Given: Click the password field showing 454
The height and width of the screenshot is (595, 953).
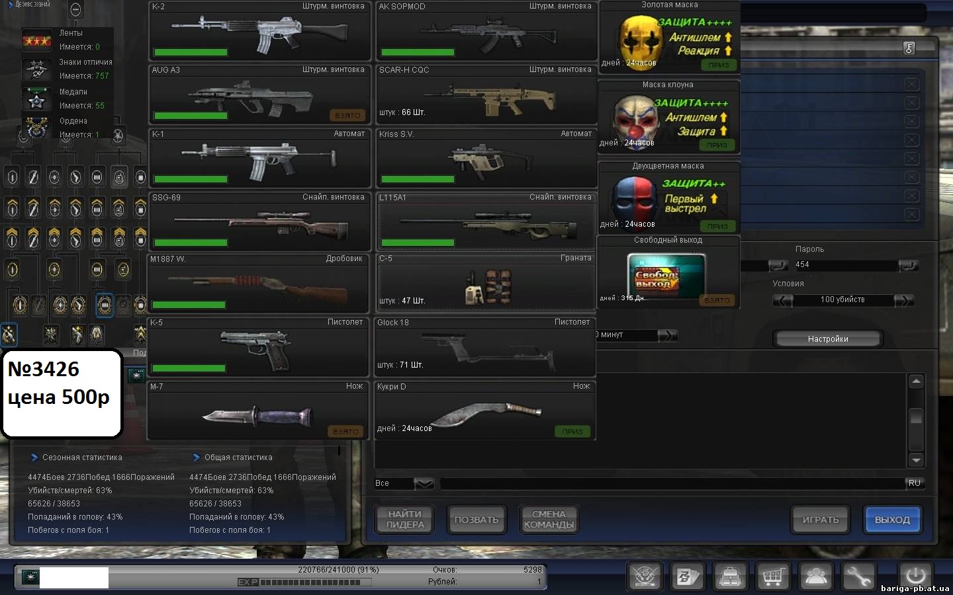Looking at the screenshot, I should (846, 264).
